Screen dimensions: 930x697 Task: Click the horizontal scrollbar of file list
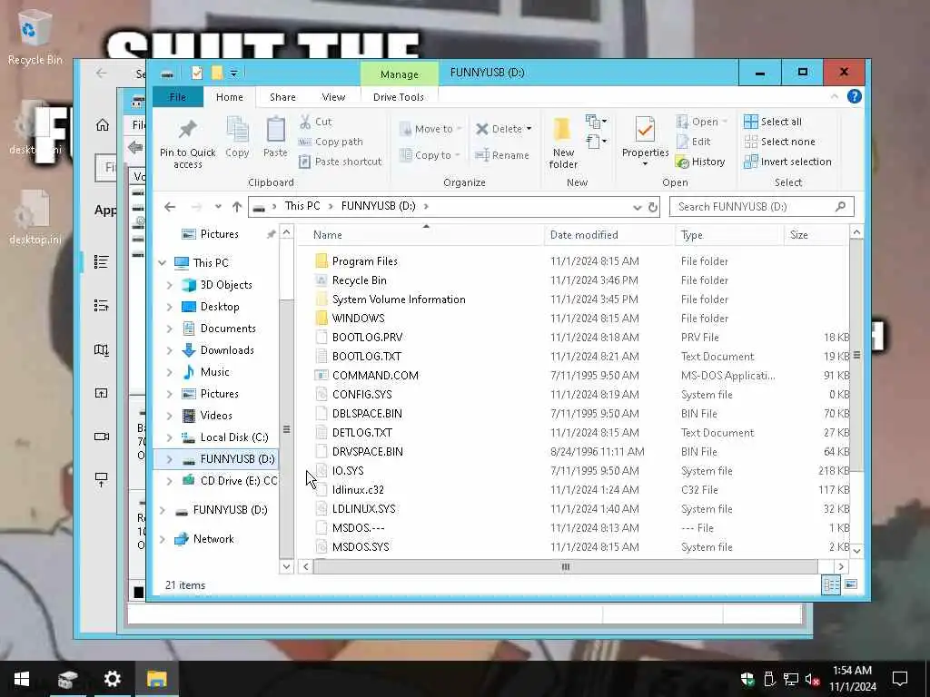coord(565,566)
